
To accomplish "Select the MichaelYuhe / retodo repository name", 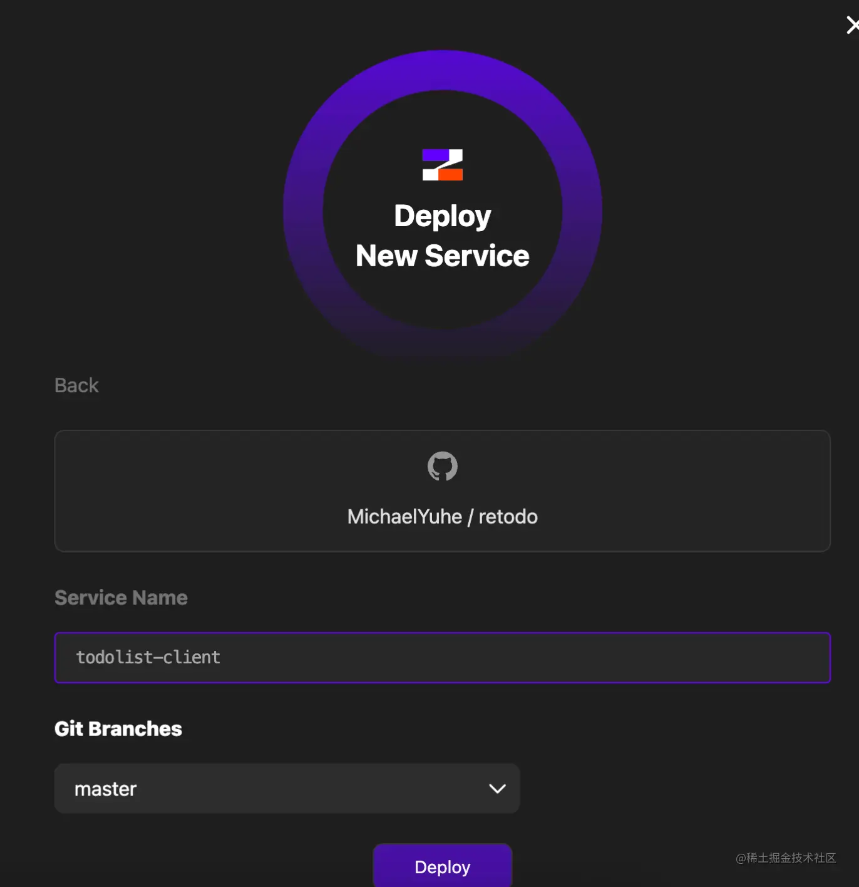I will click(x=443, y=517).
